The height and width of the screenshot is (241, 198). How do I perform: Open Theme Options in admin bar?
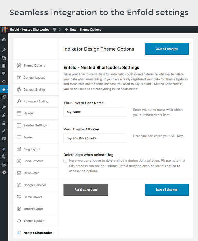click(x=90, y=30)
